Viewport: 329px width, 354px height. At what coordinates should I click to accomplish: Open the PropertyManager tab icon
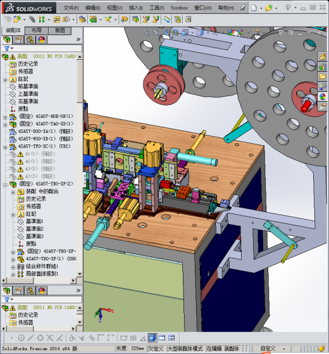pos(18,40)
